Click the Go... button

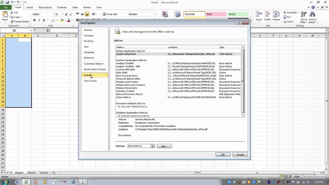pos(164,146)
